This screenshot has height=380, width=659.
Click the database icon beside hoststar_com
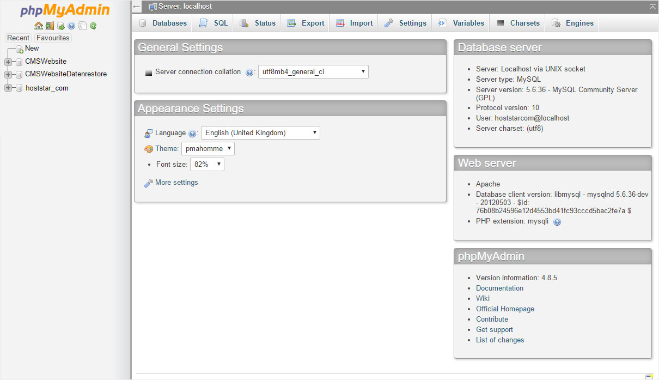[19, 88]
